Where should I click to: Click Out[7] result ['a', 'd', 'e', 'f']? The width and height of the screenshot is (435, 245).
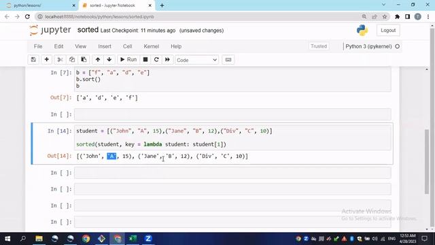[x=107, y=98]
